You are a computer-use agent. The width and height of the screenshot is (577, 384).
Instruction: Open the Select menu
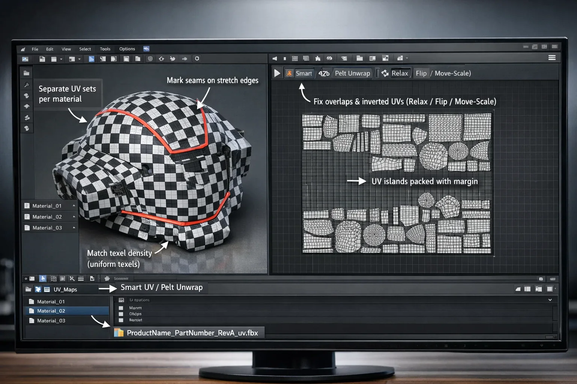coord(85,49)
